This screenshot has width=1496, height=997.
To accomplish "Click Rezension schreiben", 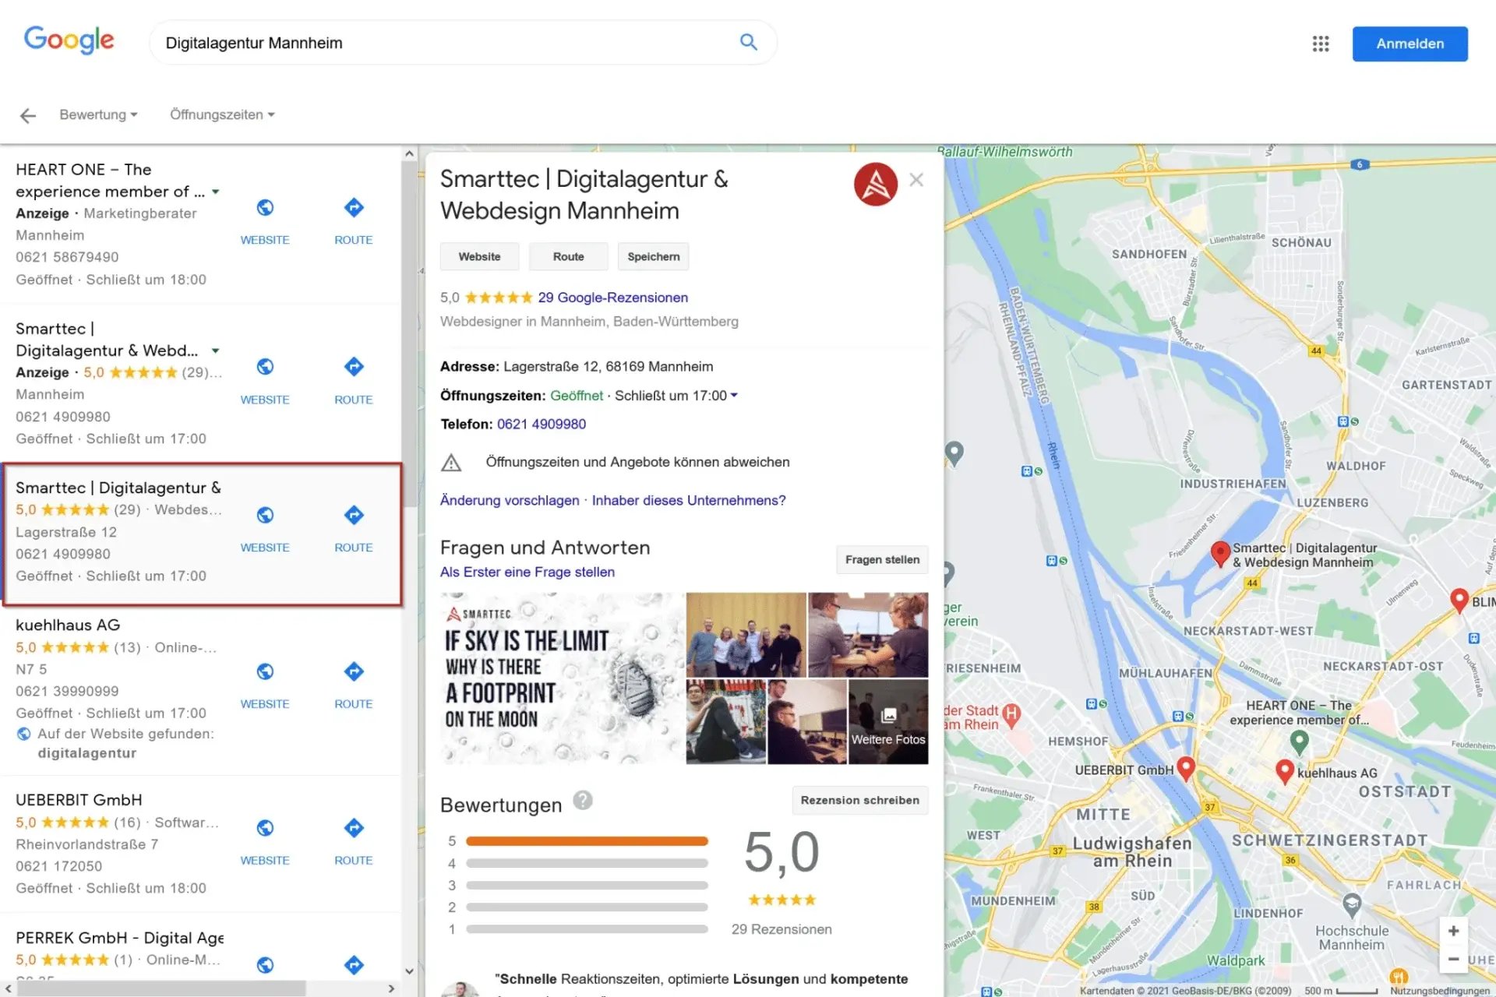I will [x=859, y=800].
